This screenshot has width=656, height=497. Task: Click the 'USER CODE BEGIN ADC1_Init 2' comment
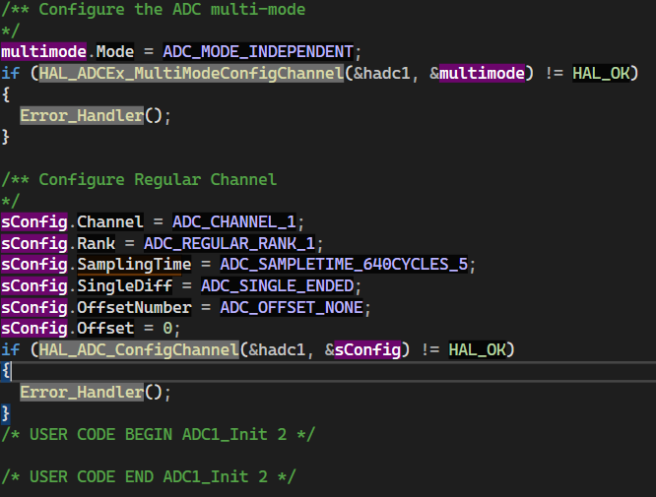[x=158, y=434]
